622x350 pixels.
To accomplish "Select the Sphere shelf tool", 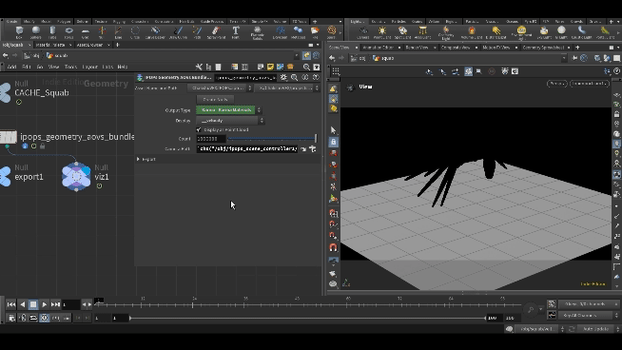I will click(x=36, y=31).
